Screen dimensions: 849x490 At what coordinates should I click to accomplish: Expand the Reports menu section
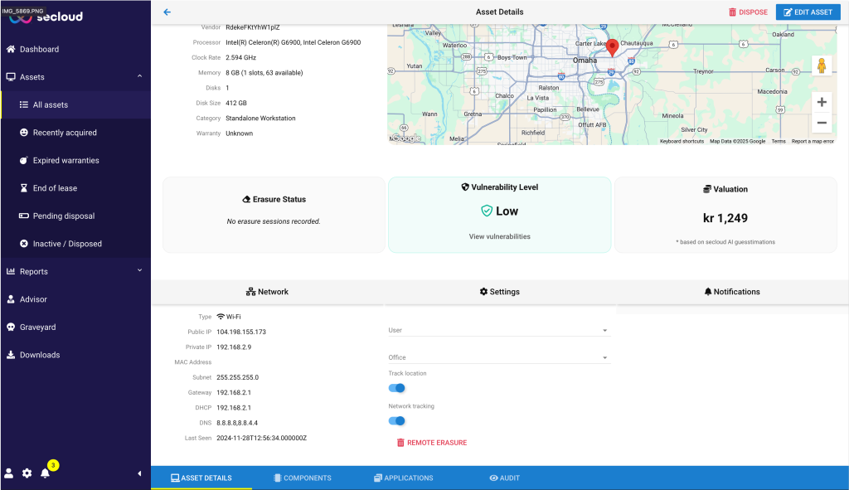click(75, 271)
